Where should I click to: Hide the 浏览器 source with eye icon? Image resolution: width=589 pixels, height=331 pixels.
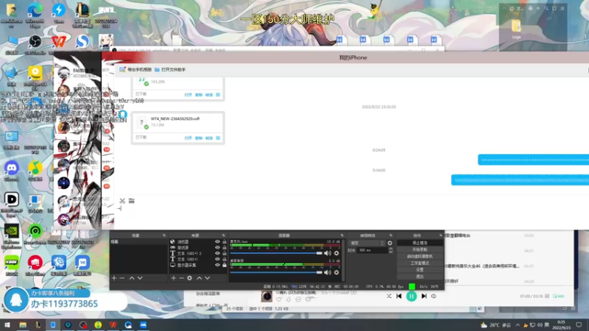[217, 242]
